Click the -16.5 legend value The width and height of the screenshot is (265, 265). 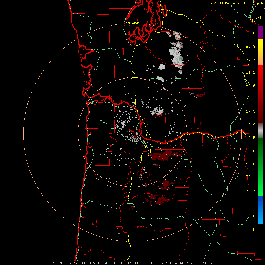[x=249, y=138]
